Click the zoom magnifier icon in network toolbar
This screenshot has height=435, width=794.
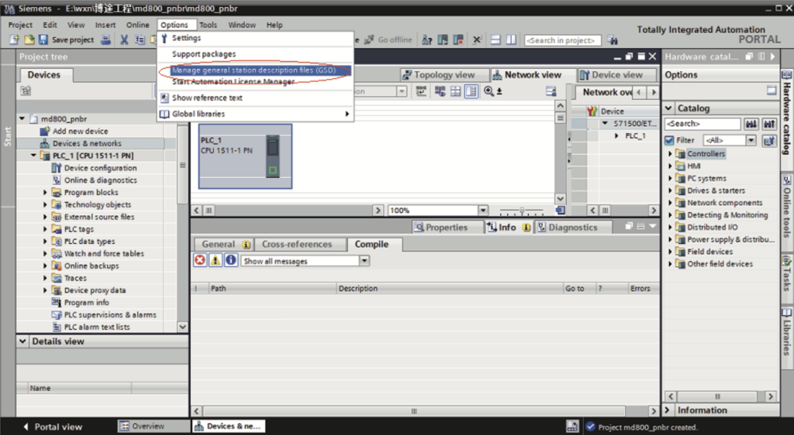point(489,91)
